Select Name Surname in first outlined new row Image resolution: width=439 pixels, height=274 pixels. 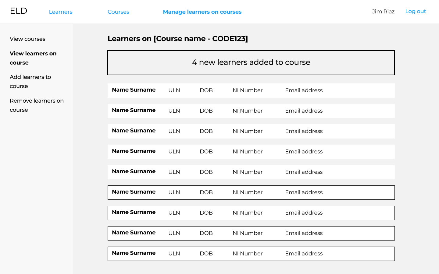click(x=134, y=192)
